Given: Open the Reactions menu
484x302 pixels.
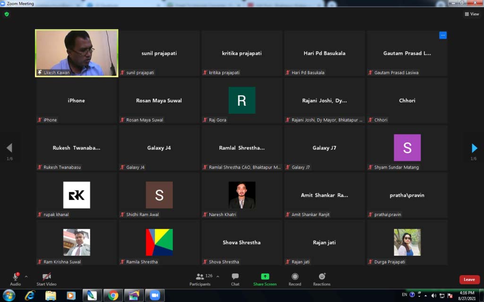Looking at the screenshot, I should (322, 277).
